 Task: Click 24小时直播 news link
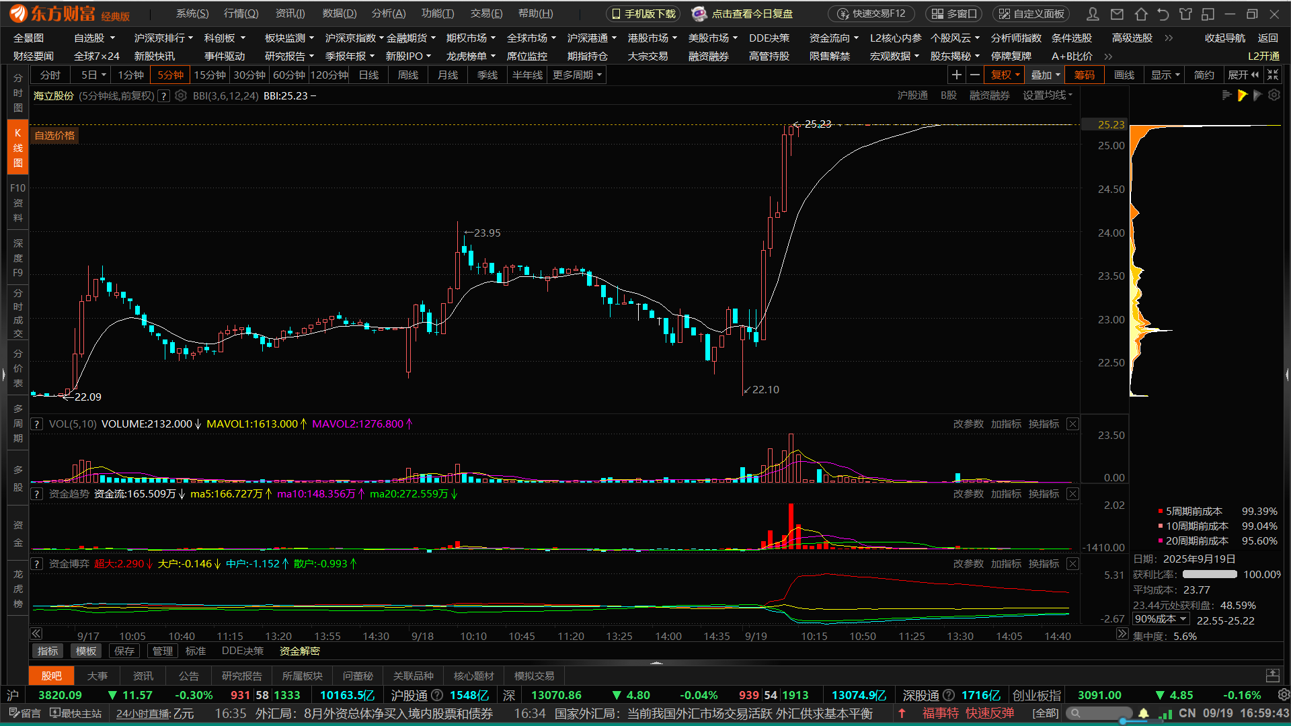[143, 713]
